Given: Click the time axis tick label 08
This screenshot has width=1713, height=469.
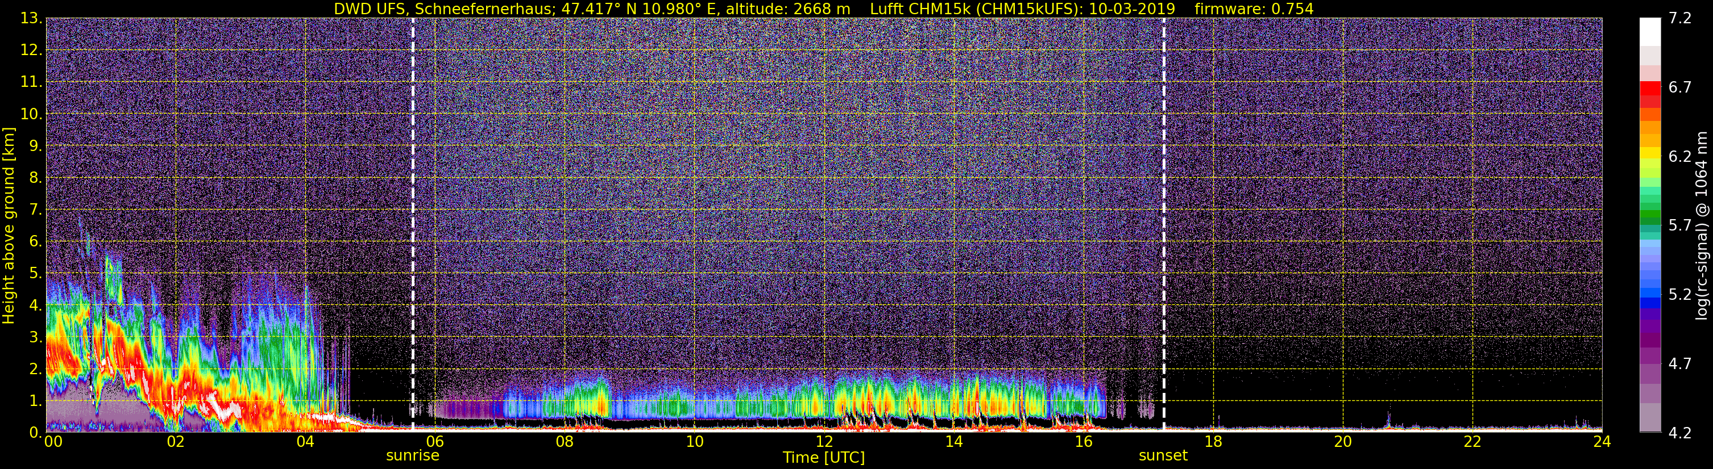Looking at the screenshot, I should (x=565, y=442).
